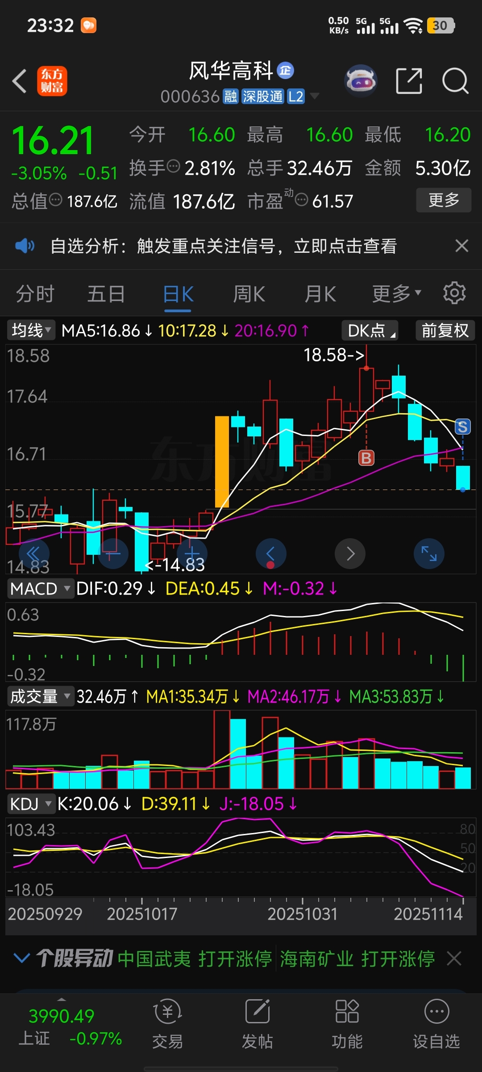Tap the 20251031 date label

[x=303, y=913]
